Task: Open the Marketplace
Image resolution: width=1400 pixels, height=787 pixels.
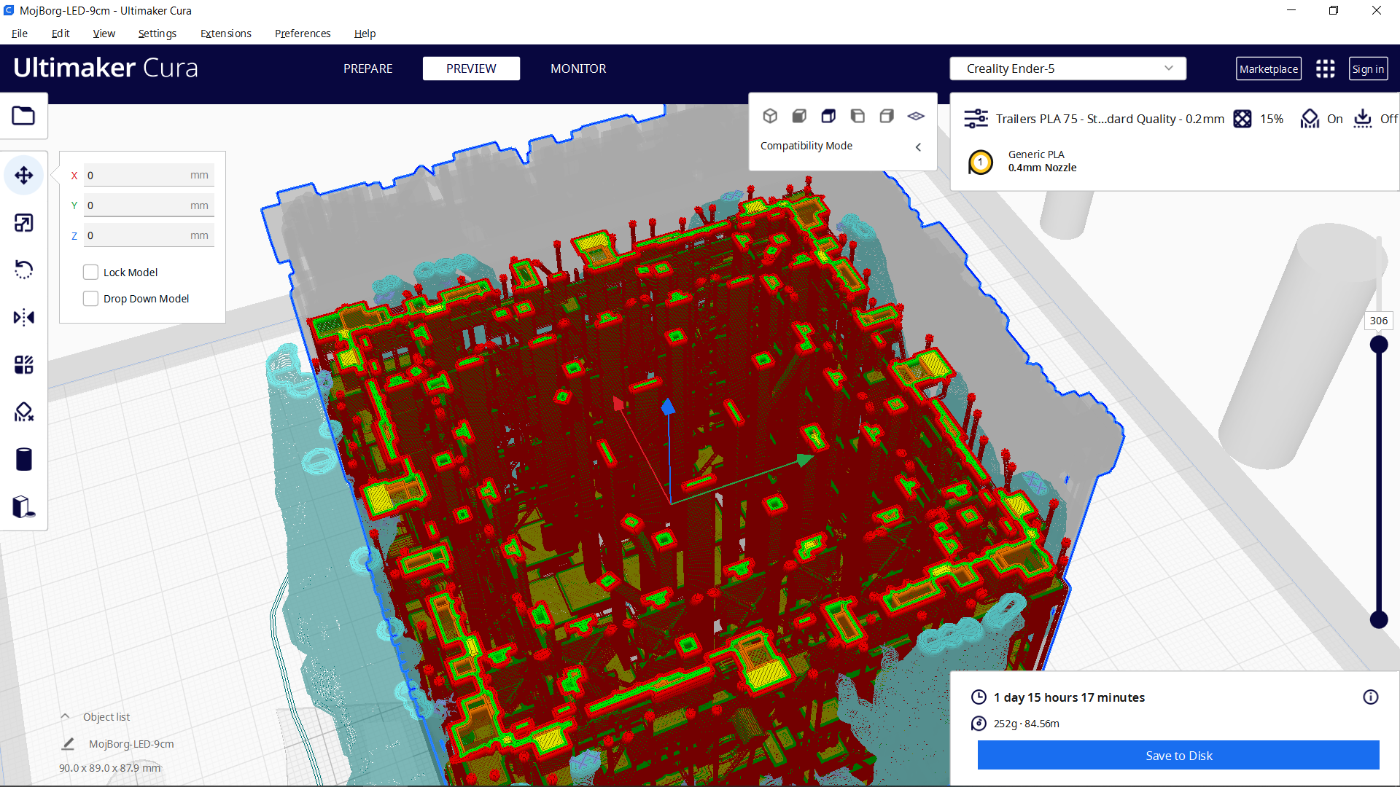Action: coord(1268,68)
